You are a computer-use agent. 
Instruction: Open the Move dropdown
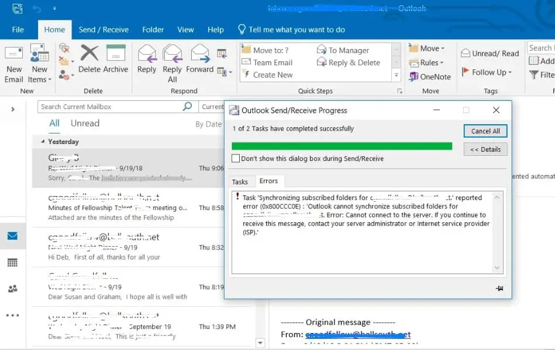coord(426,48)
